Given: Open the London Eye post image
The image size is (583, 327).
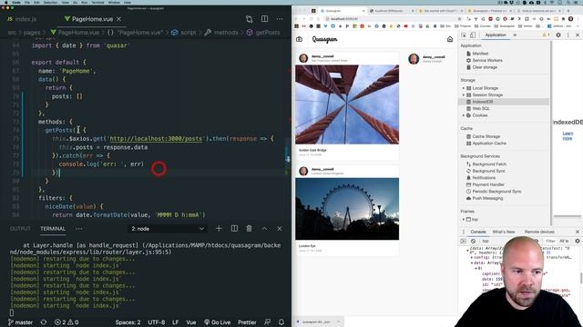Looking at the screenshot, I should point(347,209).
